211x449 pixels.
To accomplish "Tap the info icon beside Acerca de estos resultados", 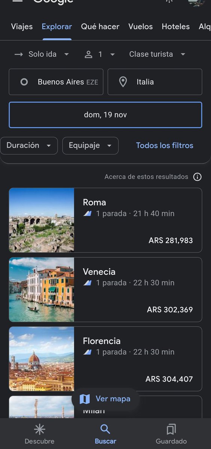I will pyautogui.click(x=197, y=177).
